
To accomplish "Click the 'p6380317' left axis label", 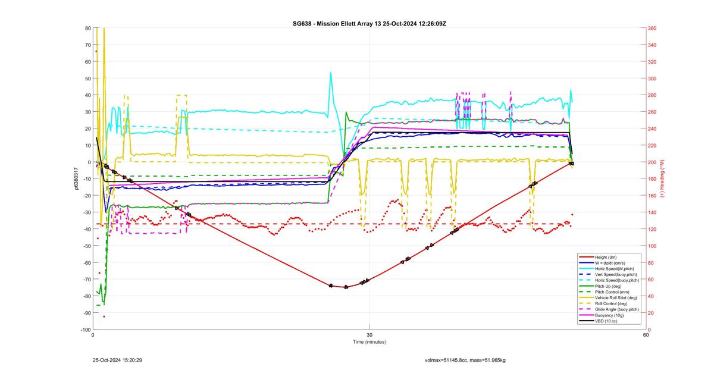I will pos(76,178).
